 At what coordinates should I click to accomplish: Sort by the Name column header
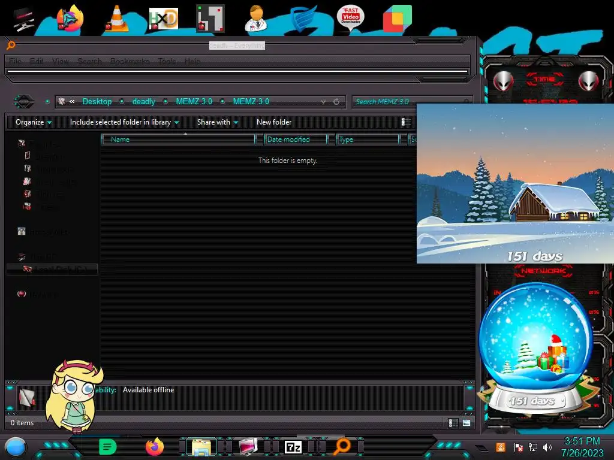click(178, 139)
